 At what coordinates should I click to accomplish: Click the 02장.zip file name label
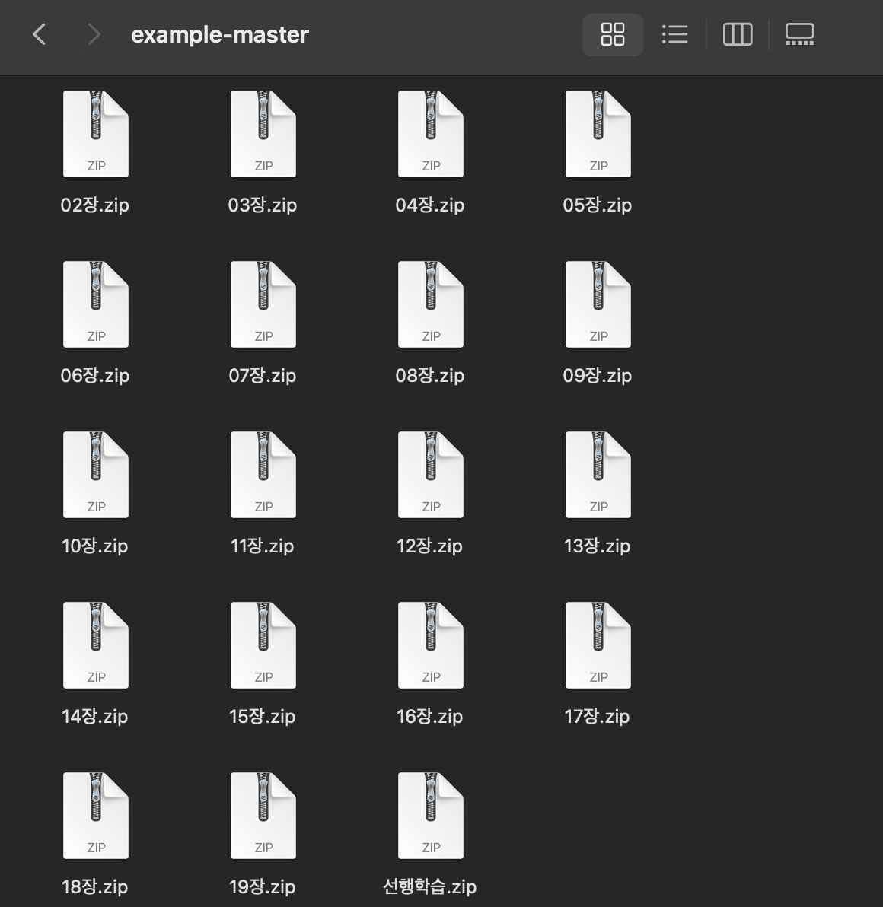pyautogui.click(x=95, y=205)
